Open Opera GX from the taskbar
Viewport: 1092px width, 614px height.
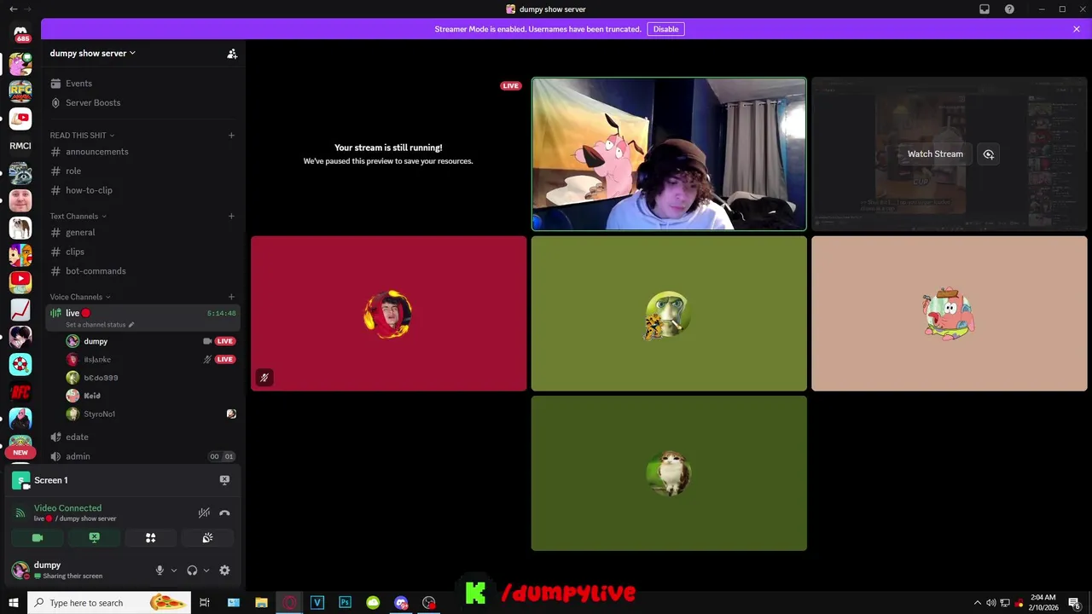(289, 603)
